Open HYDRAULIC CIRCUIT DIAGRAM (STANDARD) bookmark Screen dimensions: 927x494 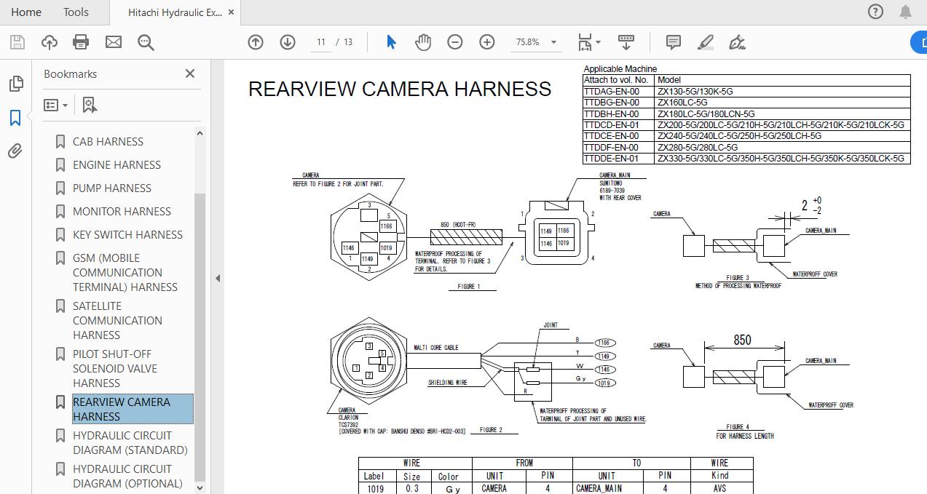[x=130, y=442]
